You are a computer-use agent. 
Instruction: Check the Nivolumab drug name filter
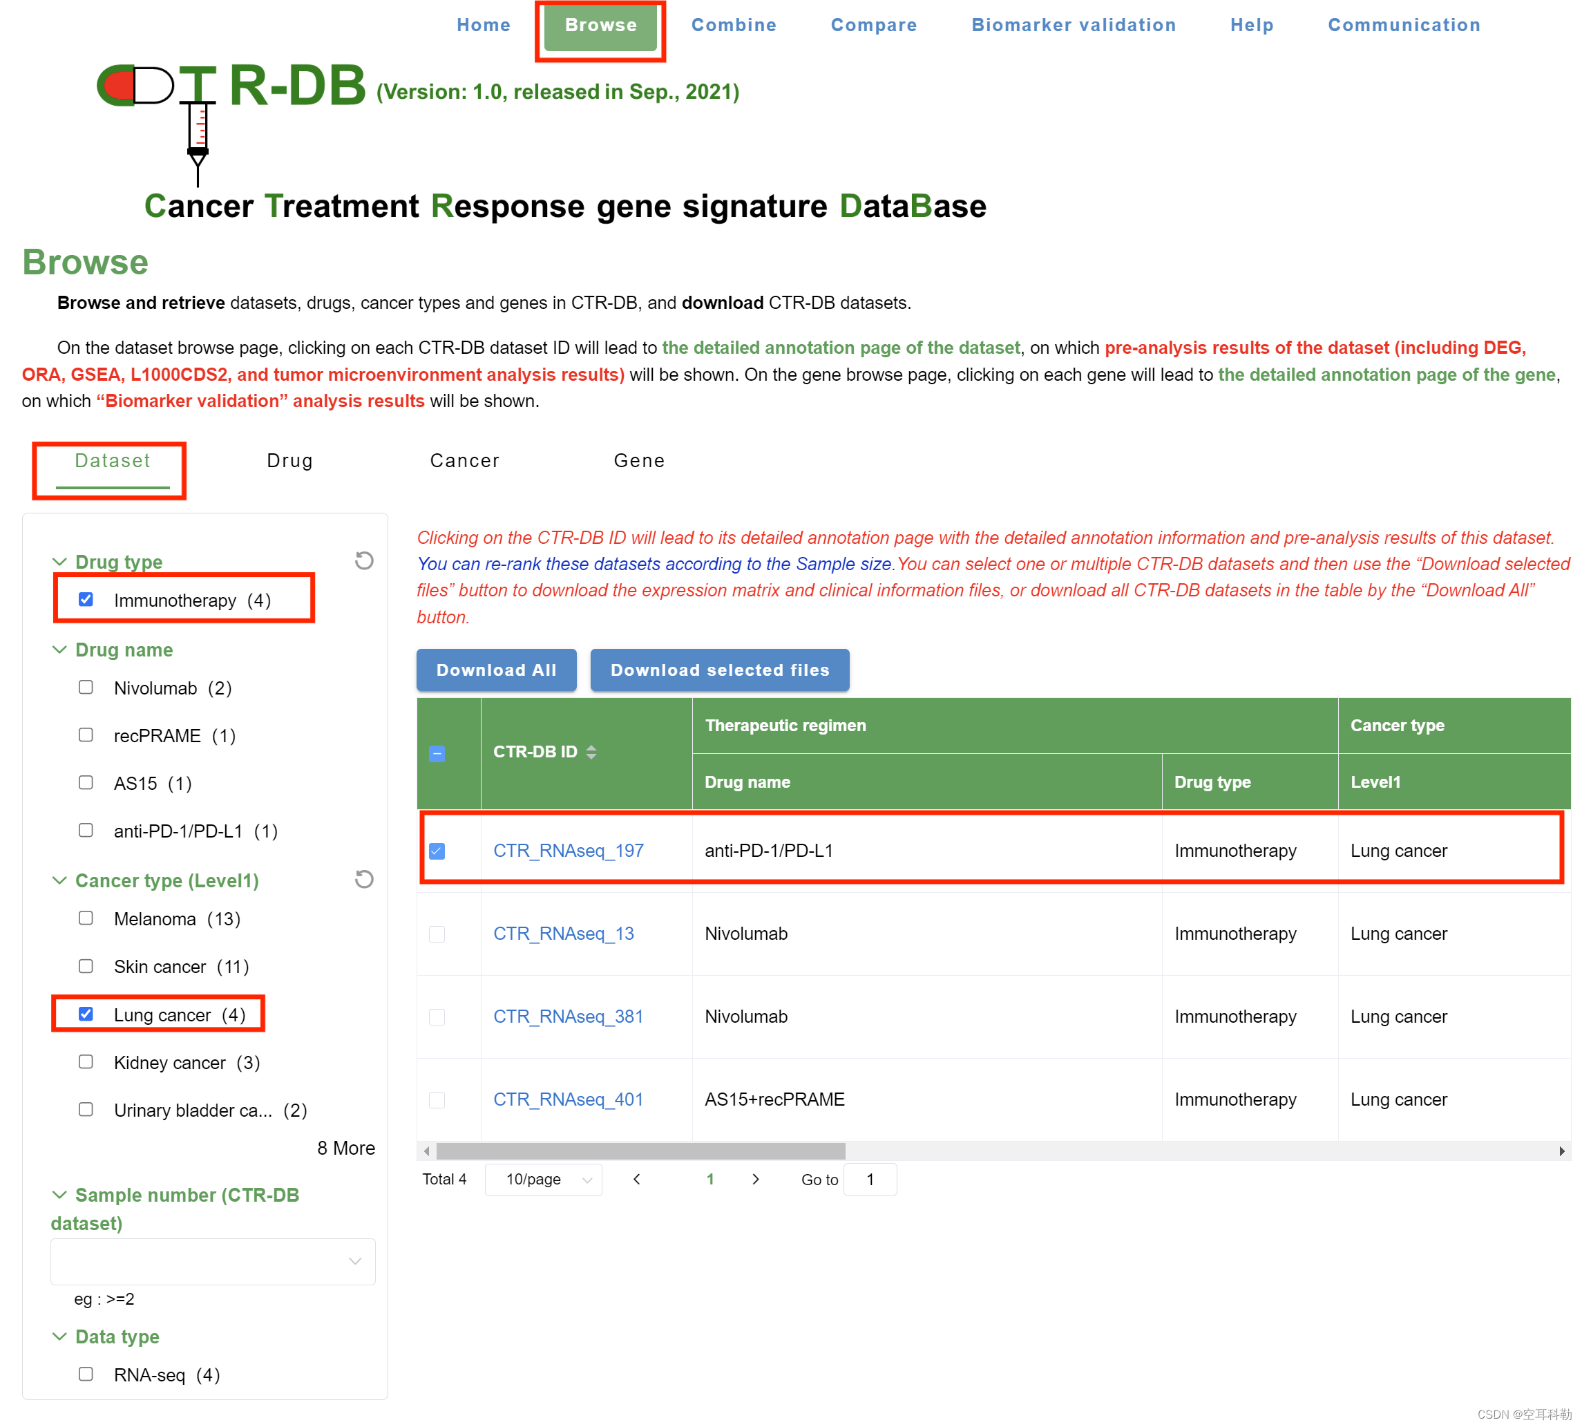pos(86,687)
